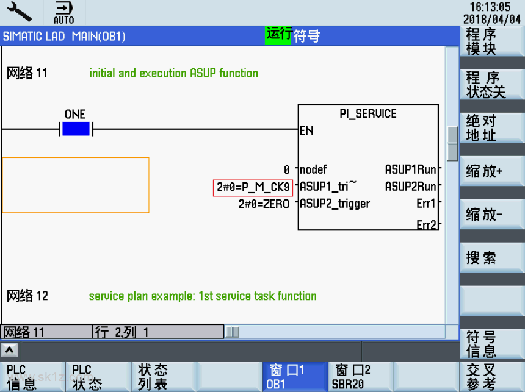The width and height of the screenshot is (525, 392).
Task: Switch to 绝对地址 display
Action: [491, 128]
